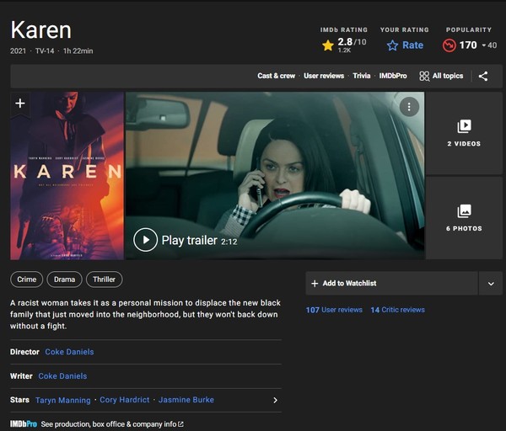
Task: Open IMDbPro in the top bar
Action: click(393, 76)
